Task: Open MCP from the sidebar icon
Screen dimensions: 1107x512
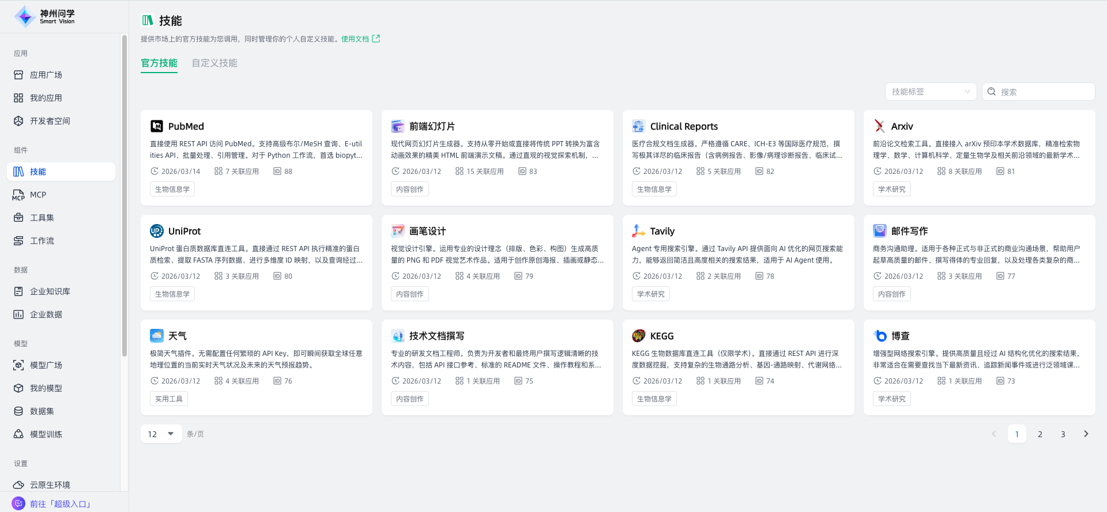Action: [18, 195]
